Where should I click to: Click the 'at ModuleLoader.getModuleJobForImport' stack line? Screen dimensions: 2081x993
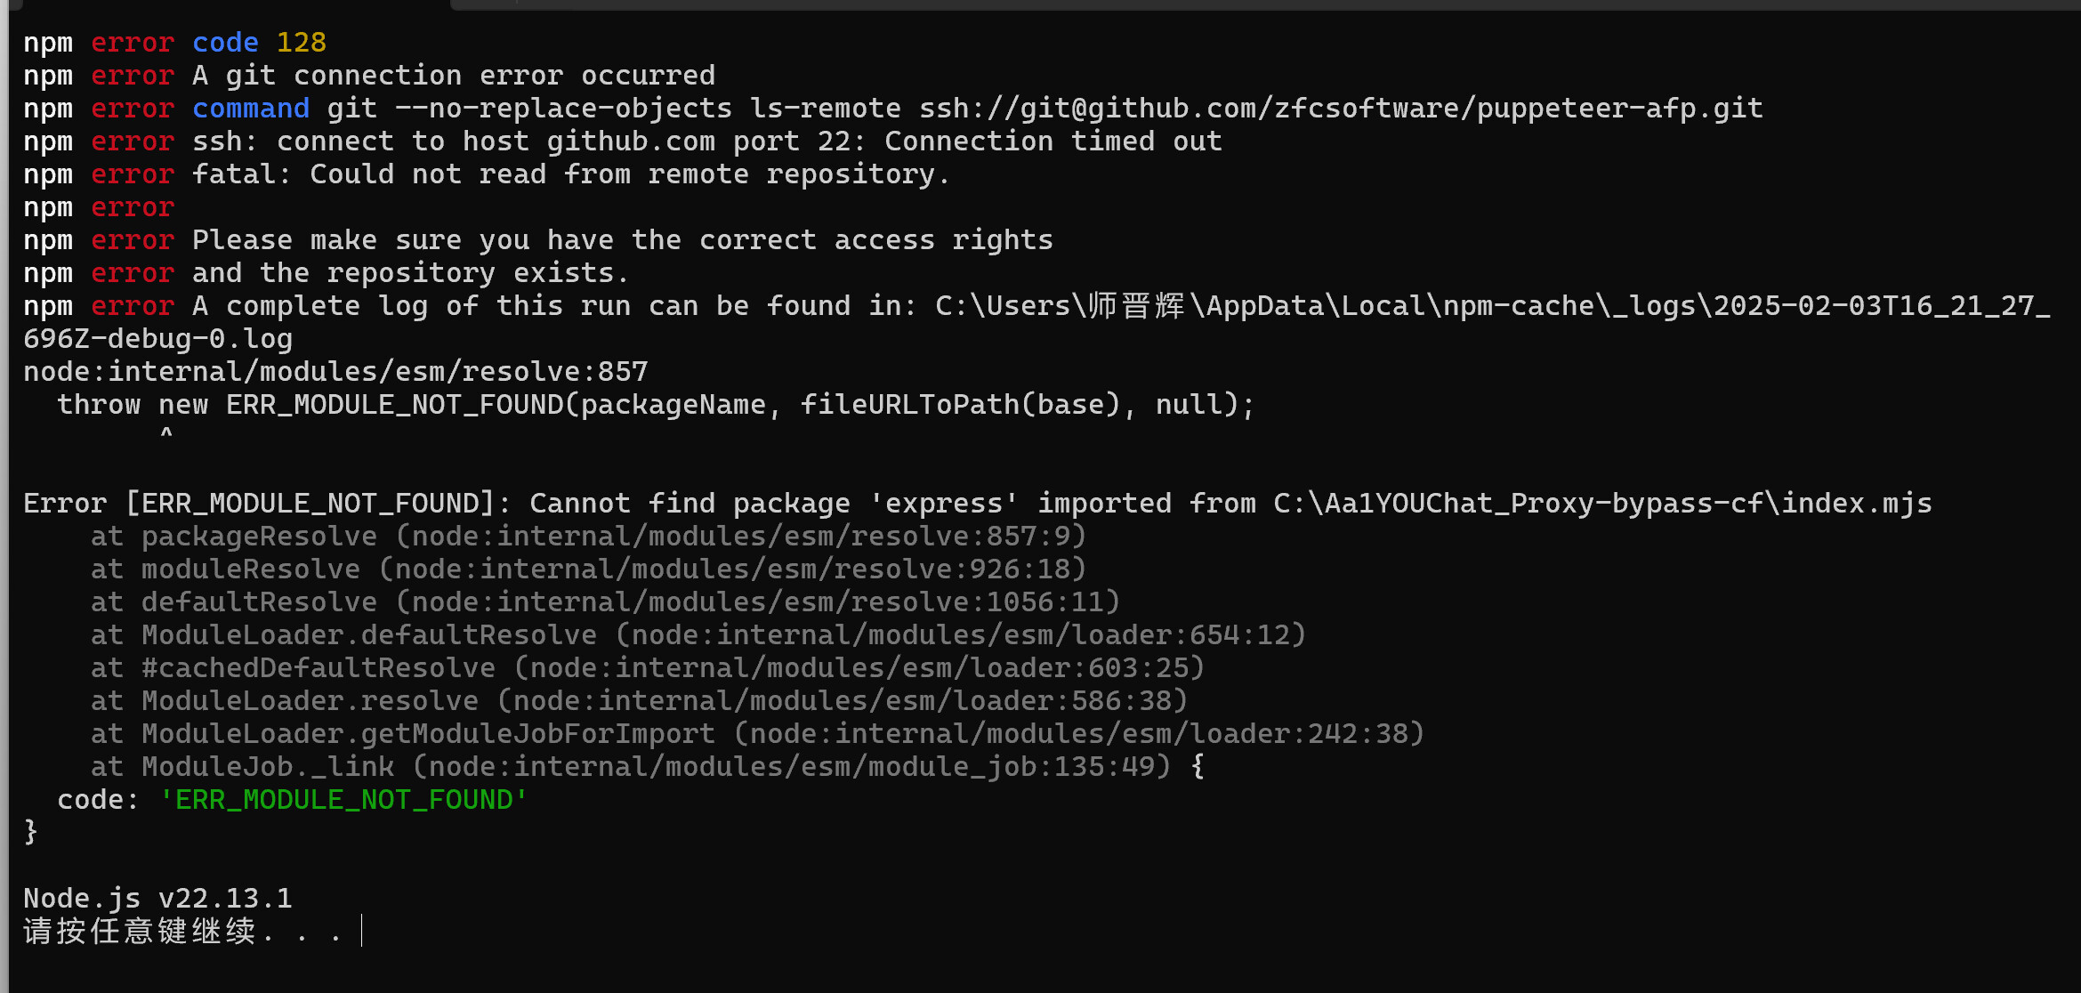(x=756, y=734)
